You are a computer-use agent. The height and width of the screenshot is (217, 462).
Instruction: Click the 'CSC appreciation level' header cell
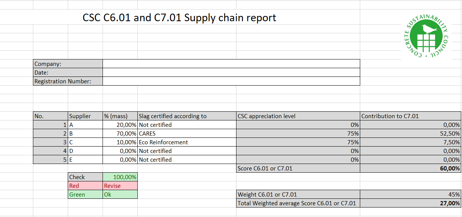(x=298, y=116)
